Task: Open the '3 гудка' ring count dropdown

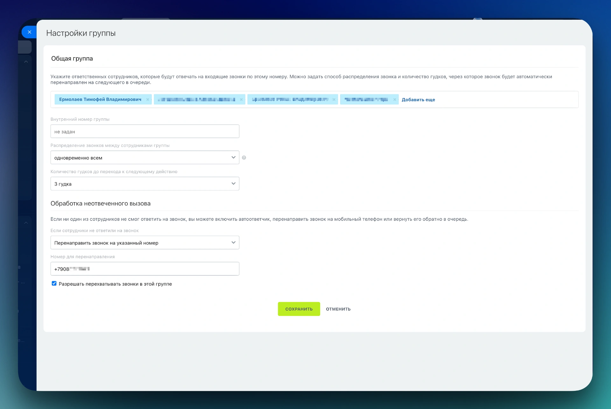Action: click(145, 184)
